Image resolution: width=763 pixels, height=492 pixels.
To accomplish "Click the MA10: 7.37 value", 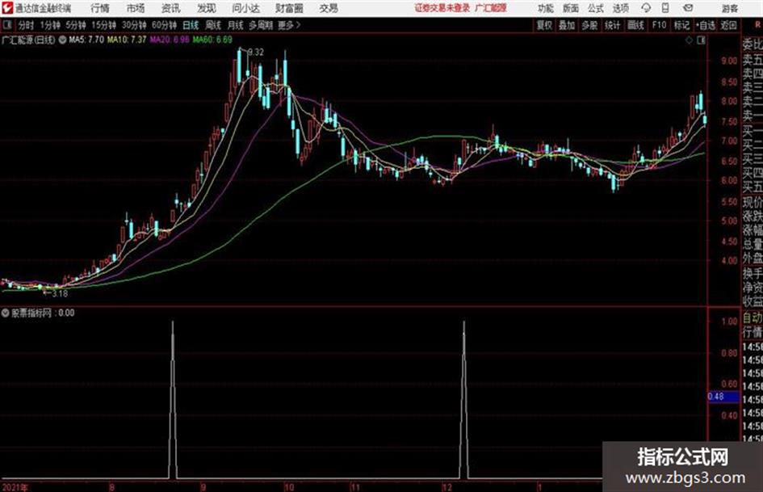I will (127, 40).
